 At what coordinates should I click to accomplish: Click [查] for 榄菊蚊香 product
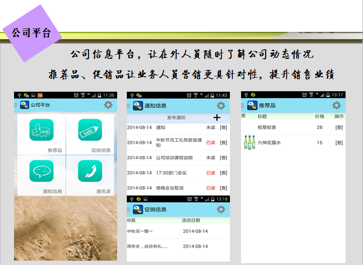(339, 127)
